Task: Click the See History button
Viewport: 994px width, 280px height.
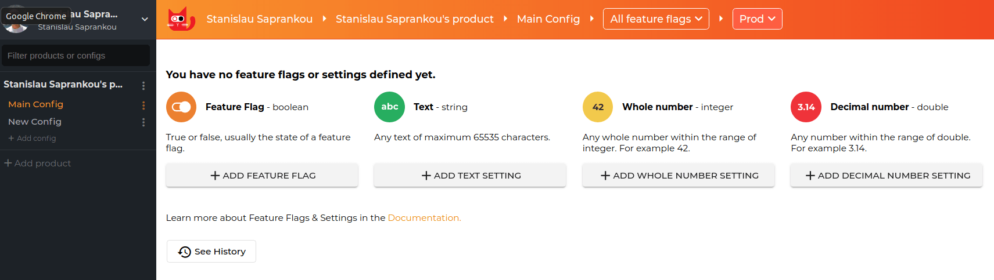Action: [211, 251]
